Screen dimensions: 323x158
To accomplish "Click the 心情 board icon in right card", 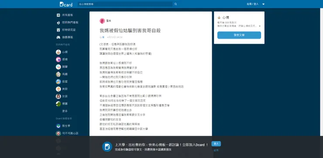I will coord(219,17).
